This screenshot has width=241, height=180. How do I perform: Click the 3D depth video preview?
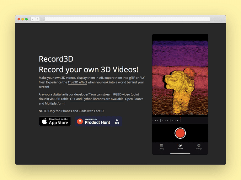(180, 78)
